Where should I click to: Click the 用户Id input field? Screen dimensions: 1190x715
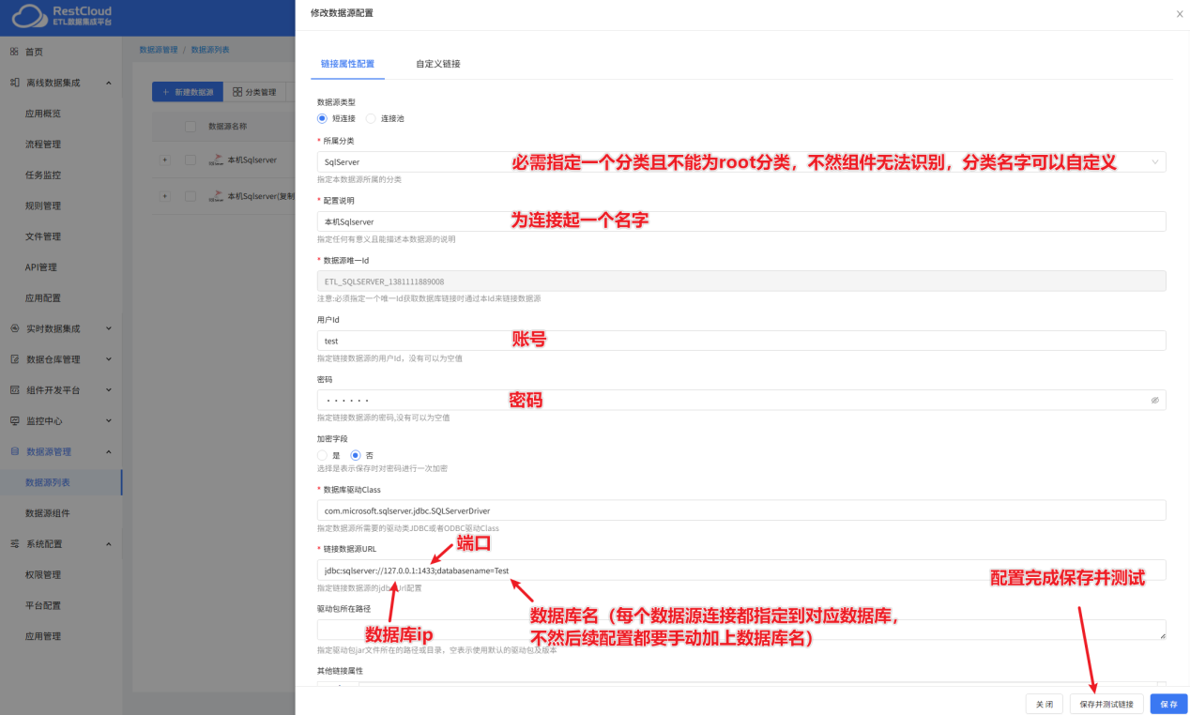coord(741,341)
